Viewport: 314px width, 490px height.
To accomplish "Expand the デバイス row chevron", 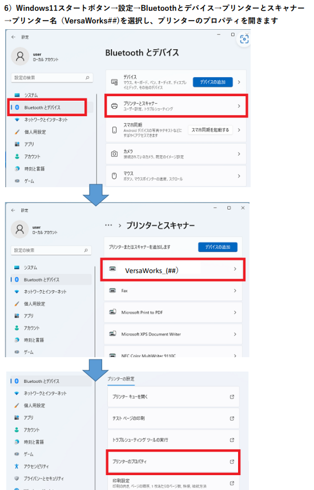I will 239,82.
